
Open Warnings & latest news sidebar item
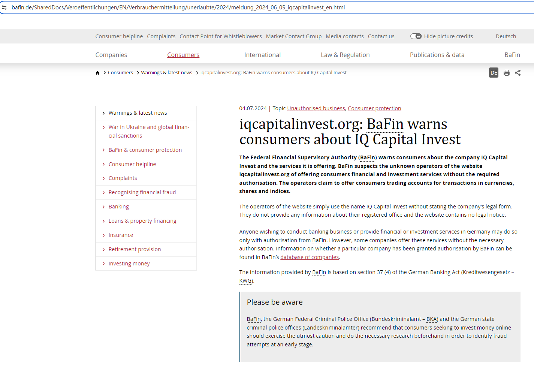138,113
